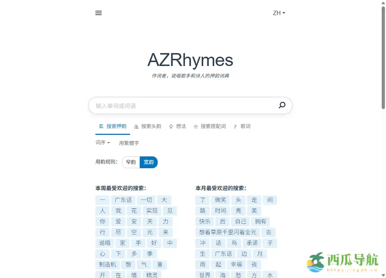Click the 快乐 monthly popular search
Image resolution: width=386 pixels, height=278 pixels.
[205, 221]
